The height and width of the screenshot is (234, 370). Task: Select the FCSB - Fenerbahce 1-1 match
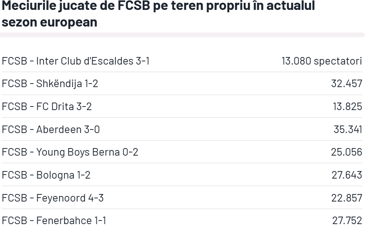click(54, 221)
